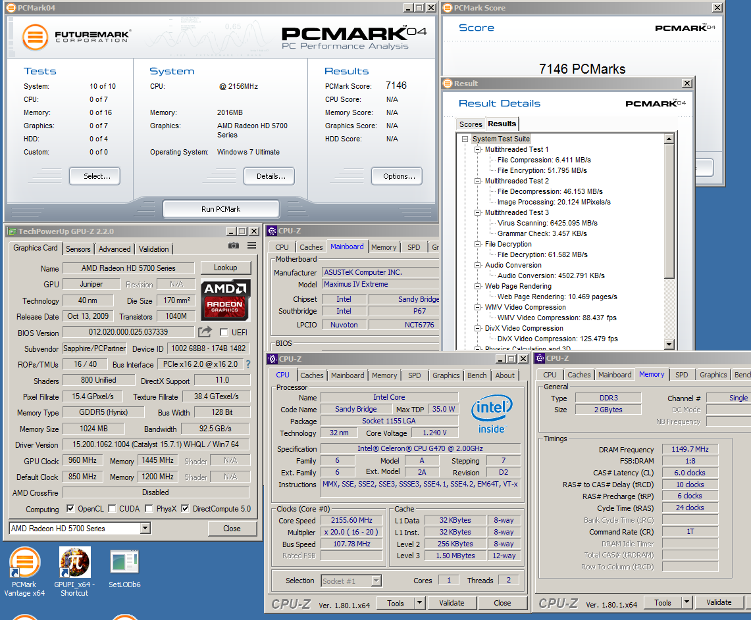Click the Tools button in CPU-Z CPU window

click(x=396, y=603)
